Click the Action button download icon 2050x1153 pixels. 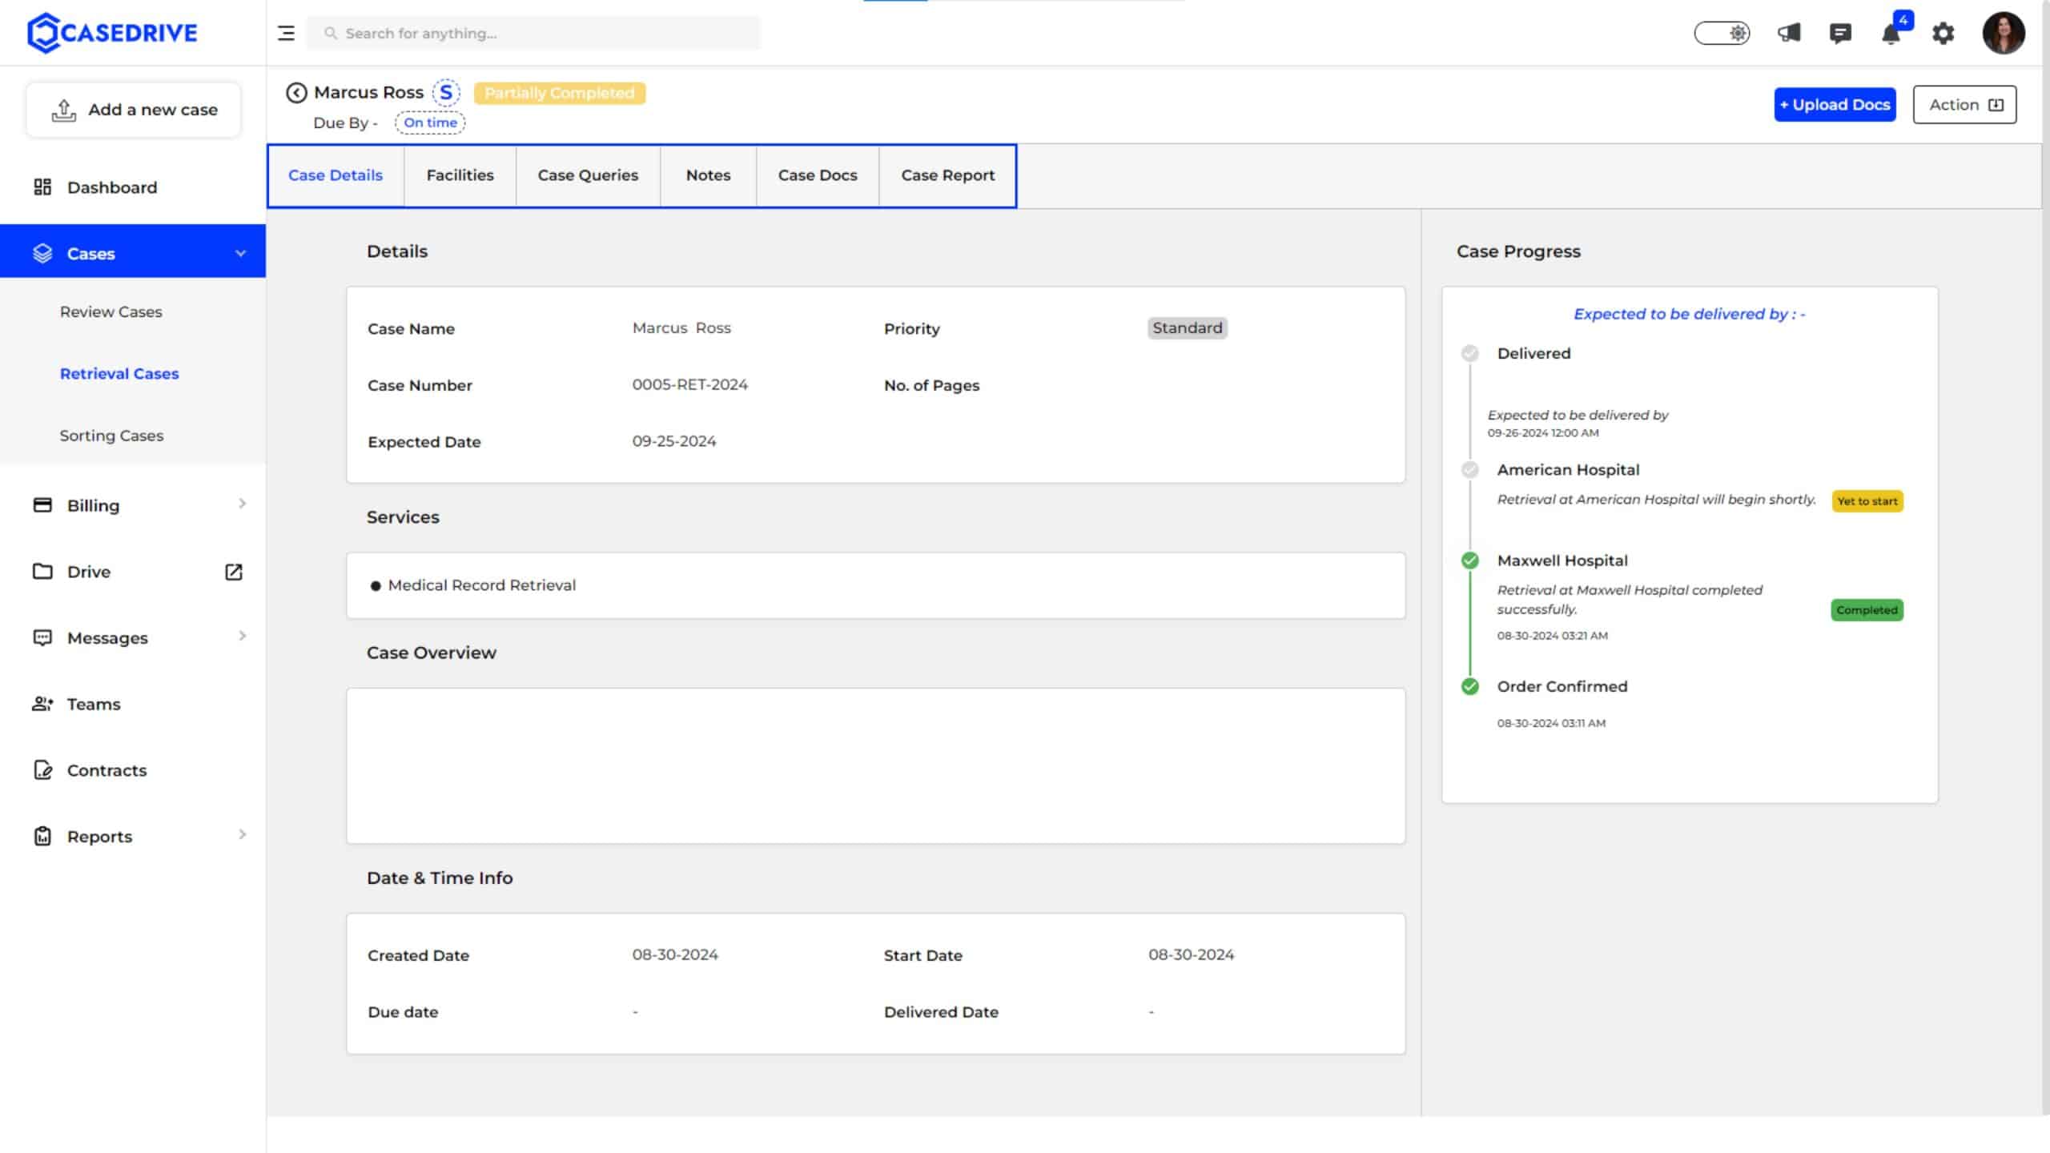point(1996,105)
